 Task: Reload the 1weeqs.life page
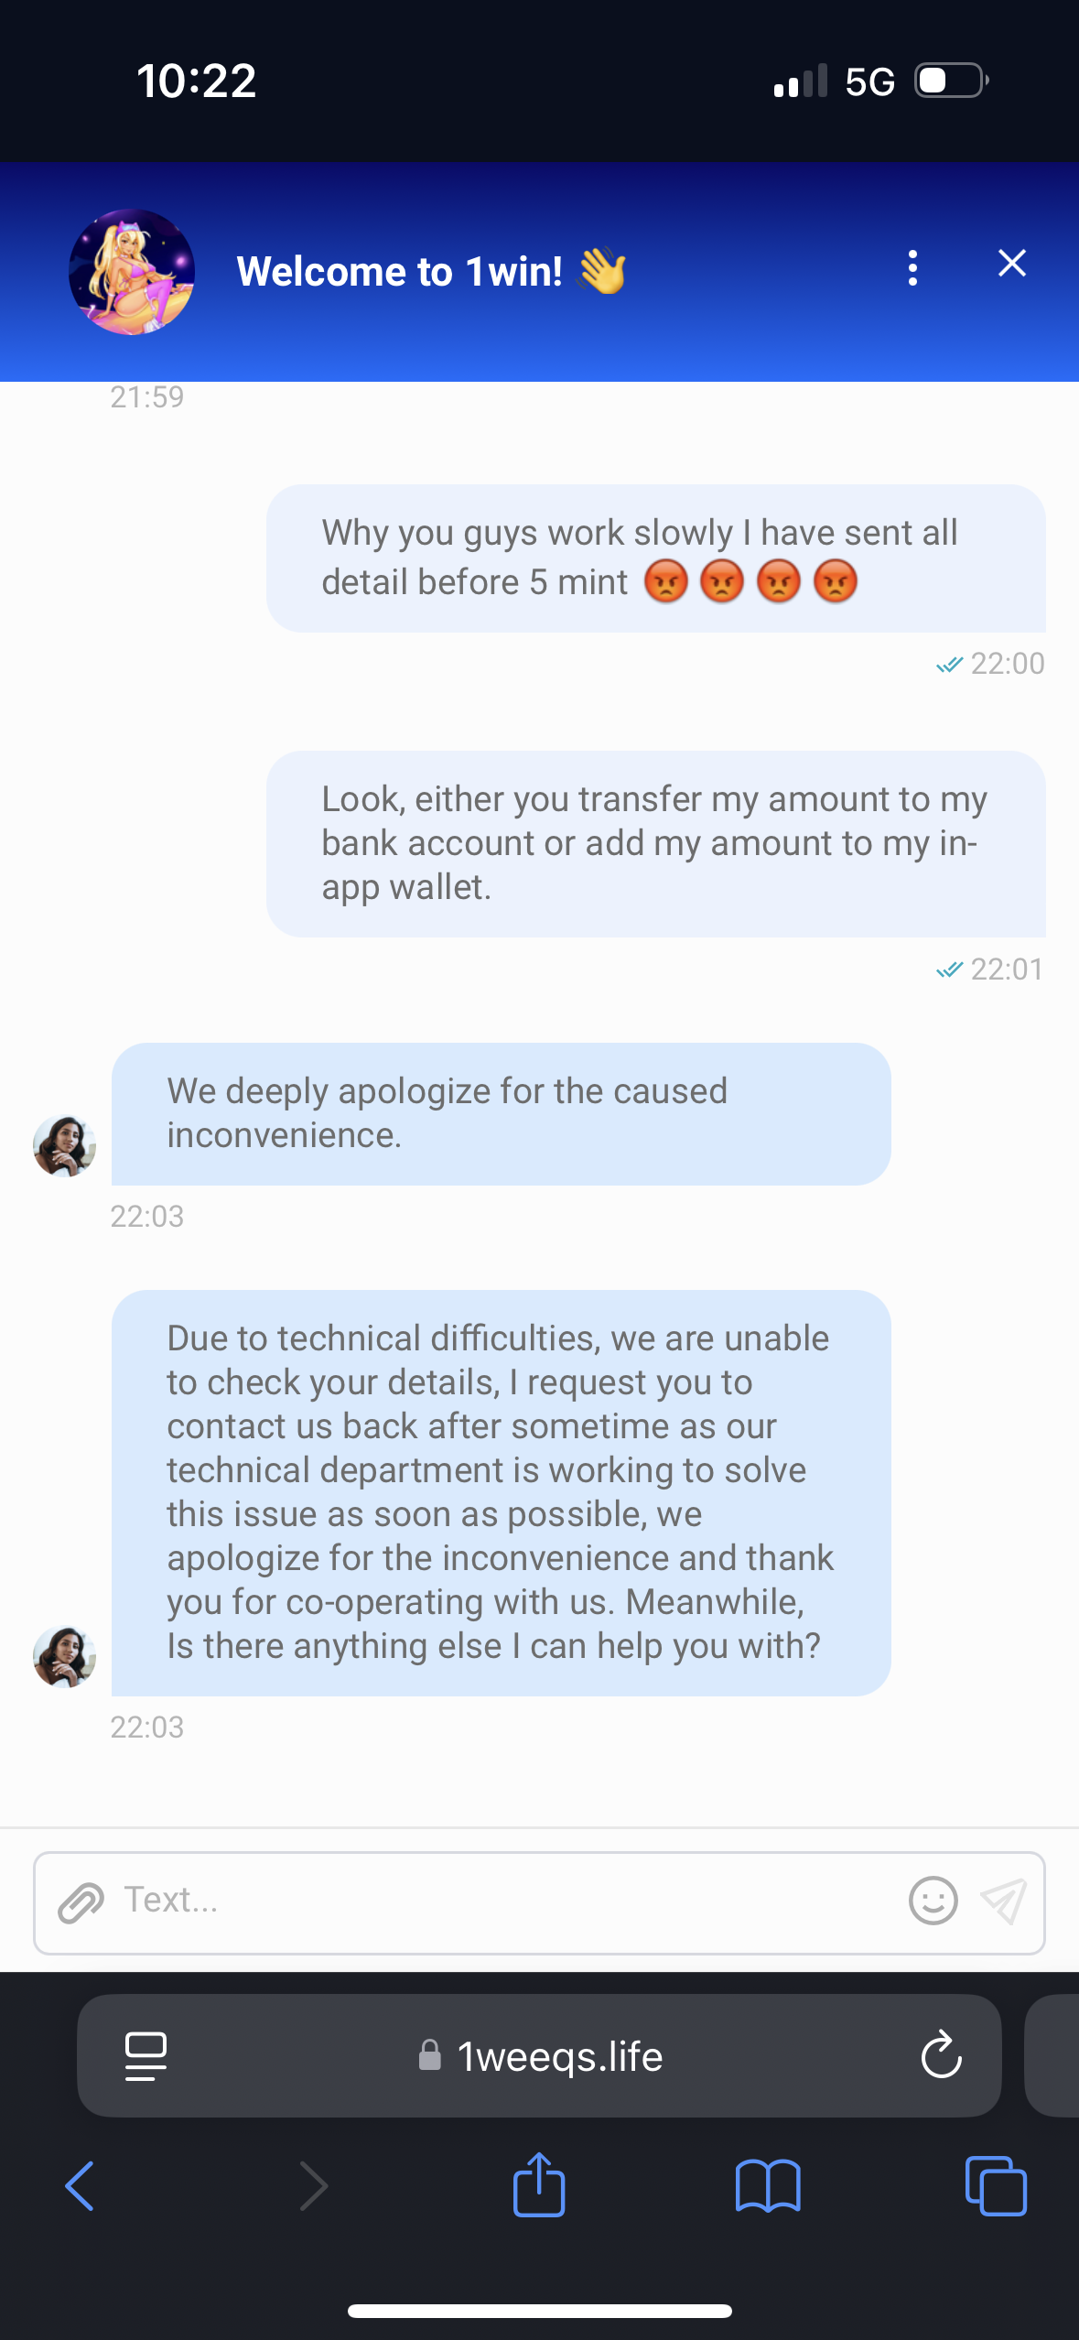941,2056
